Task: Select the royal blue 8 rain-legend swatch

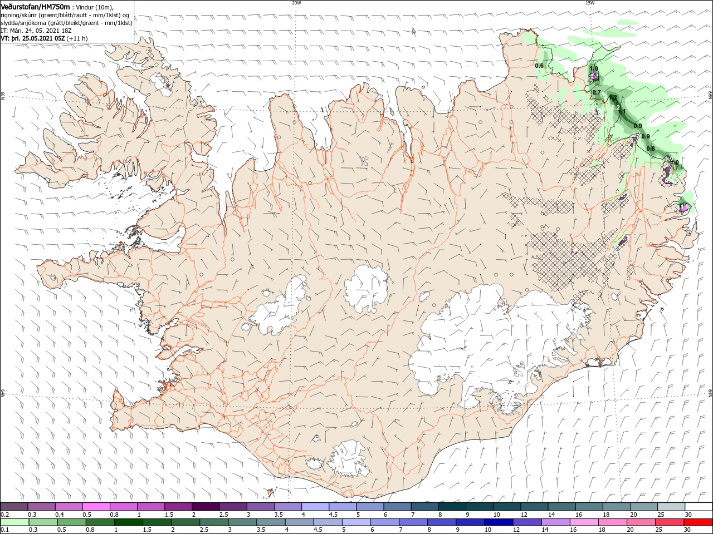Action: (441, 522)
